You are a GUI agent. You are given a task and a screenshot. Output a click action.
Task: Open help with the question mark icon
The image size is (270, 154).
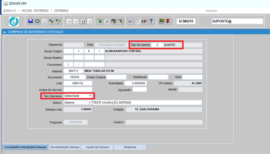(x=151, y=21)
